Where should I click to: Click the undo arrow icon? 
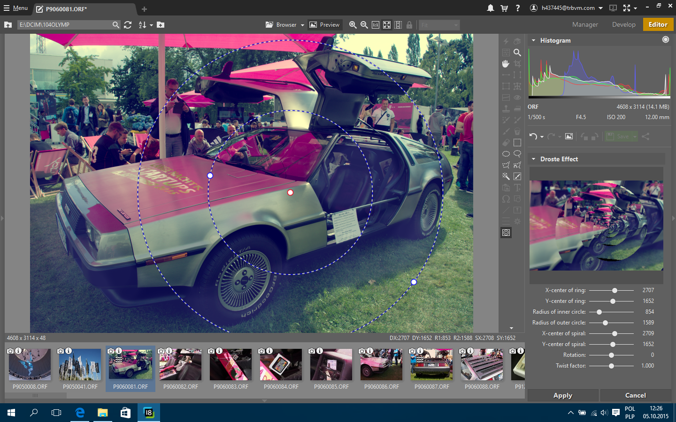[533, 136]
